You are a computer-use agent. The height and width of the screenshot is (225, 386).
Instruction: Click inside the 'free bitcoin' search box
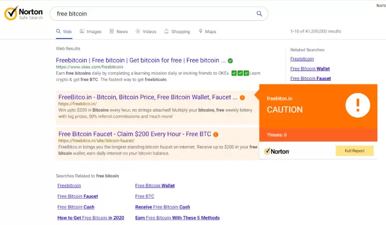point(159,14)
